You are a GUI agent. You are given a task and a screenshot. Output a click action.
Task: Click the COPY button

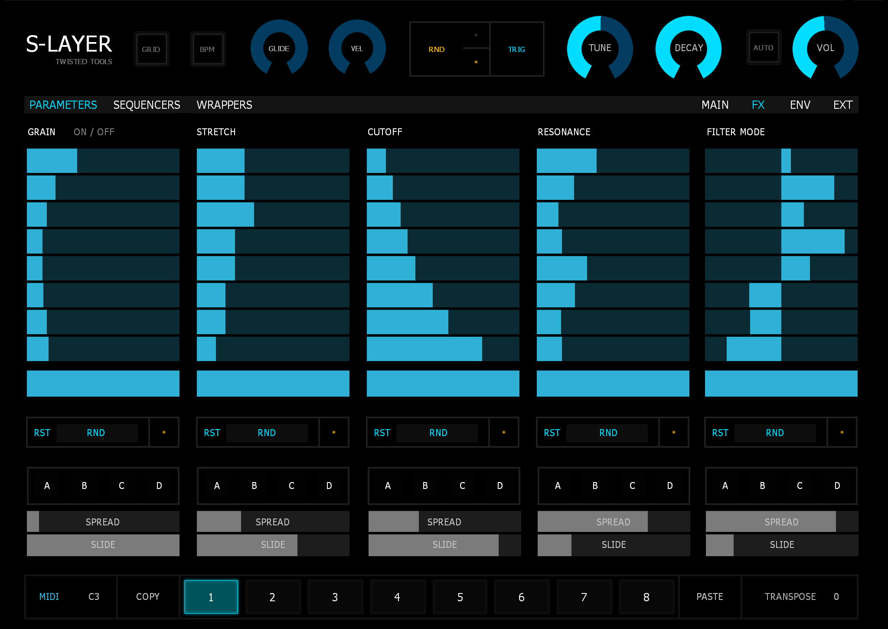pyautogui.click(x=148, y=596)
